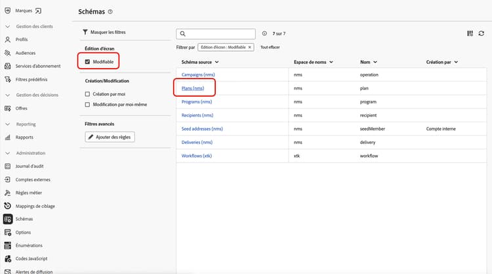Click the refresh list icon
The height and width of the screenshot is (274, 492).
481,33
